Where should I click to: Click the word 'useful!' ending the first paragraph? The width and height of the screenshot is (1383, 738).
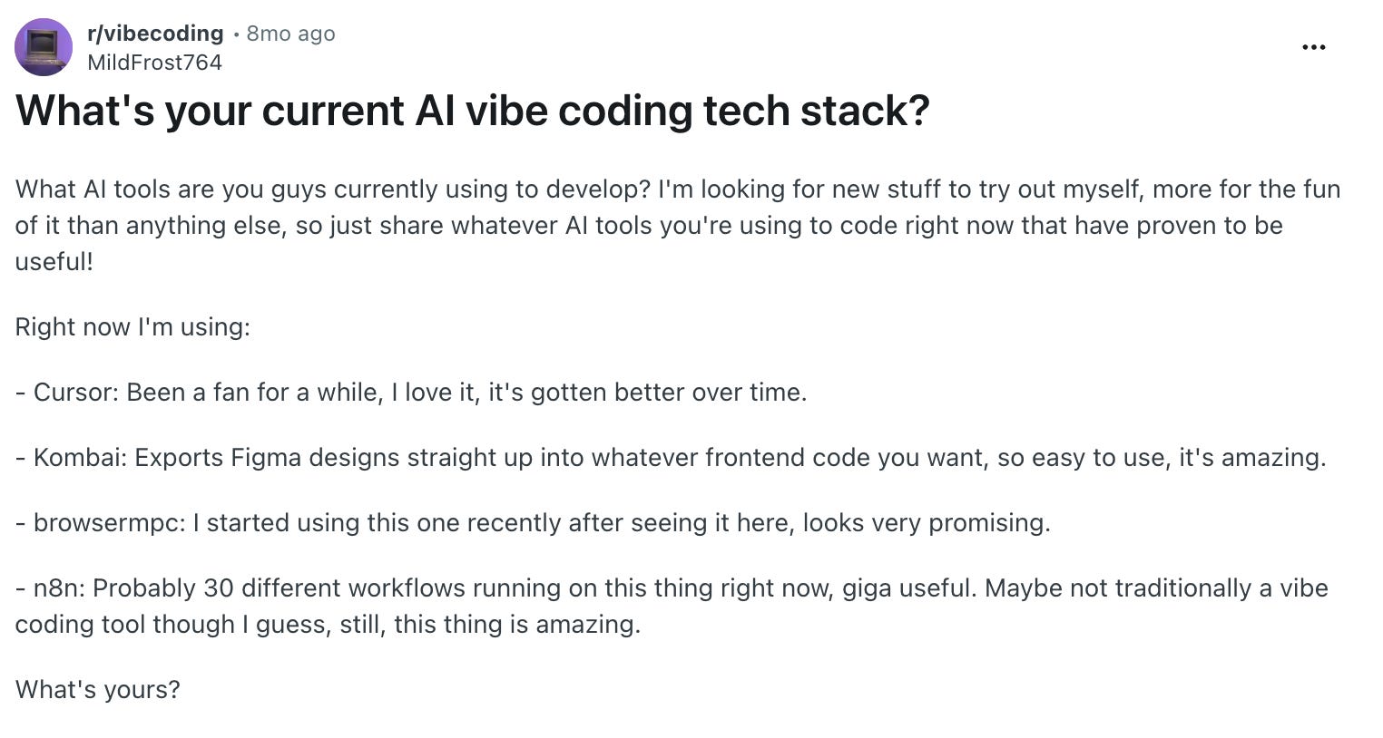pyautogui.click(x=54, y=262)
